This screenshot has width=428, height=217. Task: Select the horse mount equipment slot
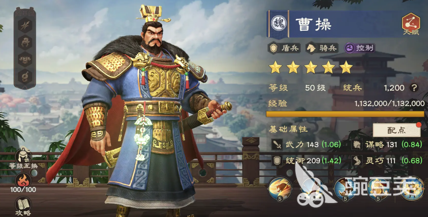25,42
